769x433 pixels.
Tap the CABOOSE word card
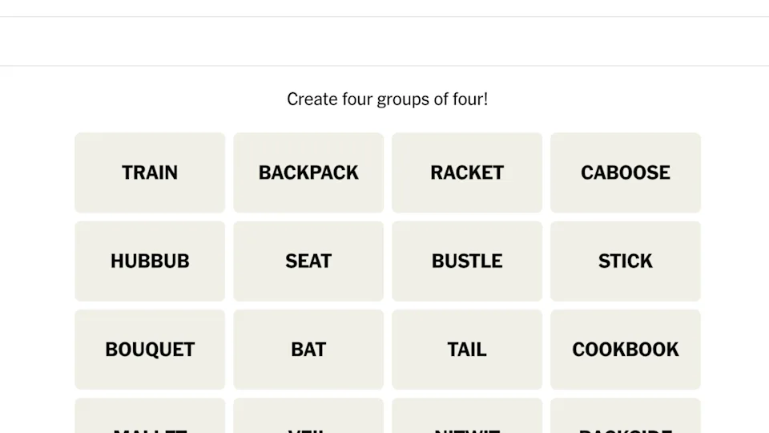click(626, 172)
